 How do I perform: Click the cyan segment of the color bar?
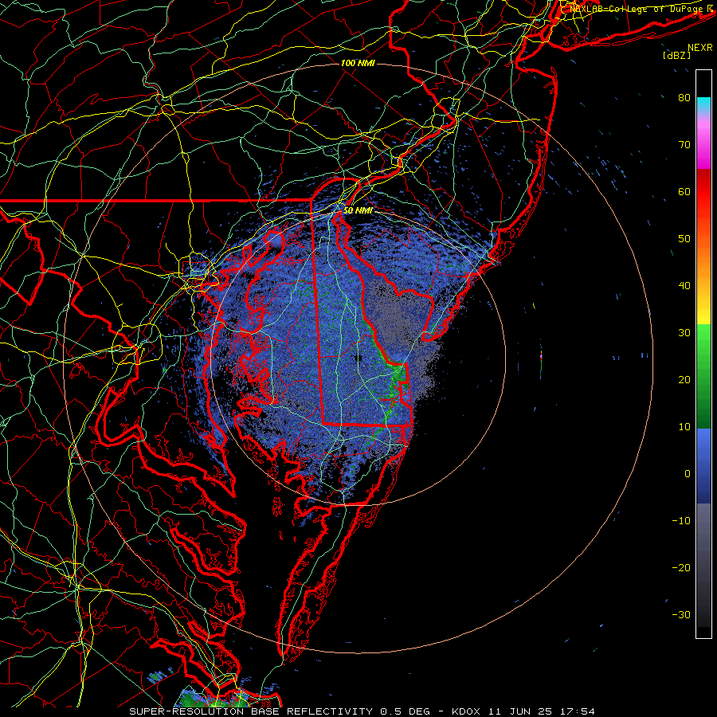(x=703, y=104)
